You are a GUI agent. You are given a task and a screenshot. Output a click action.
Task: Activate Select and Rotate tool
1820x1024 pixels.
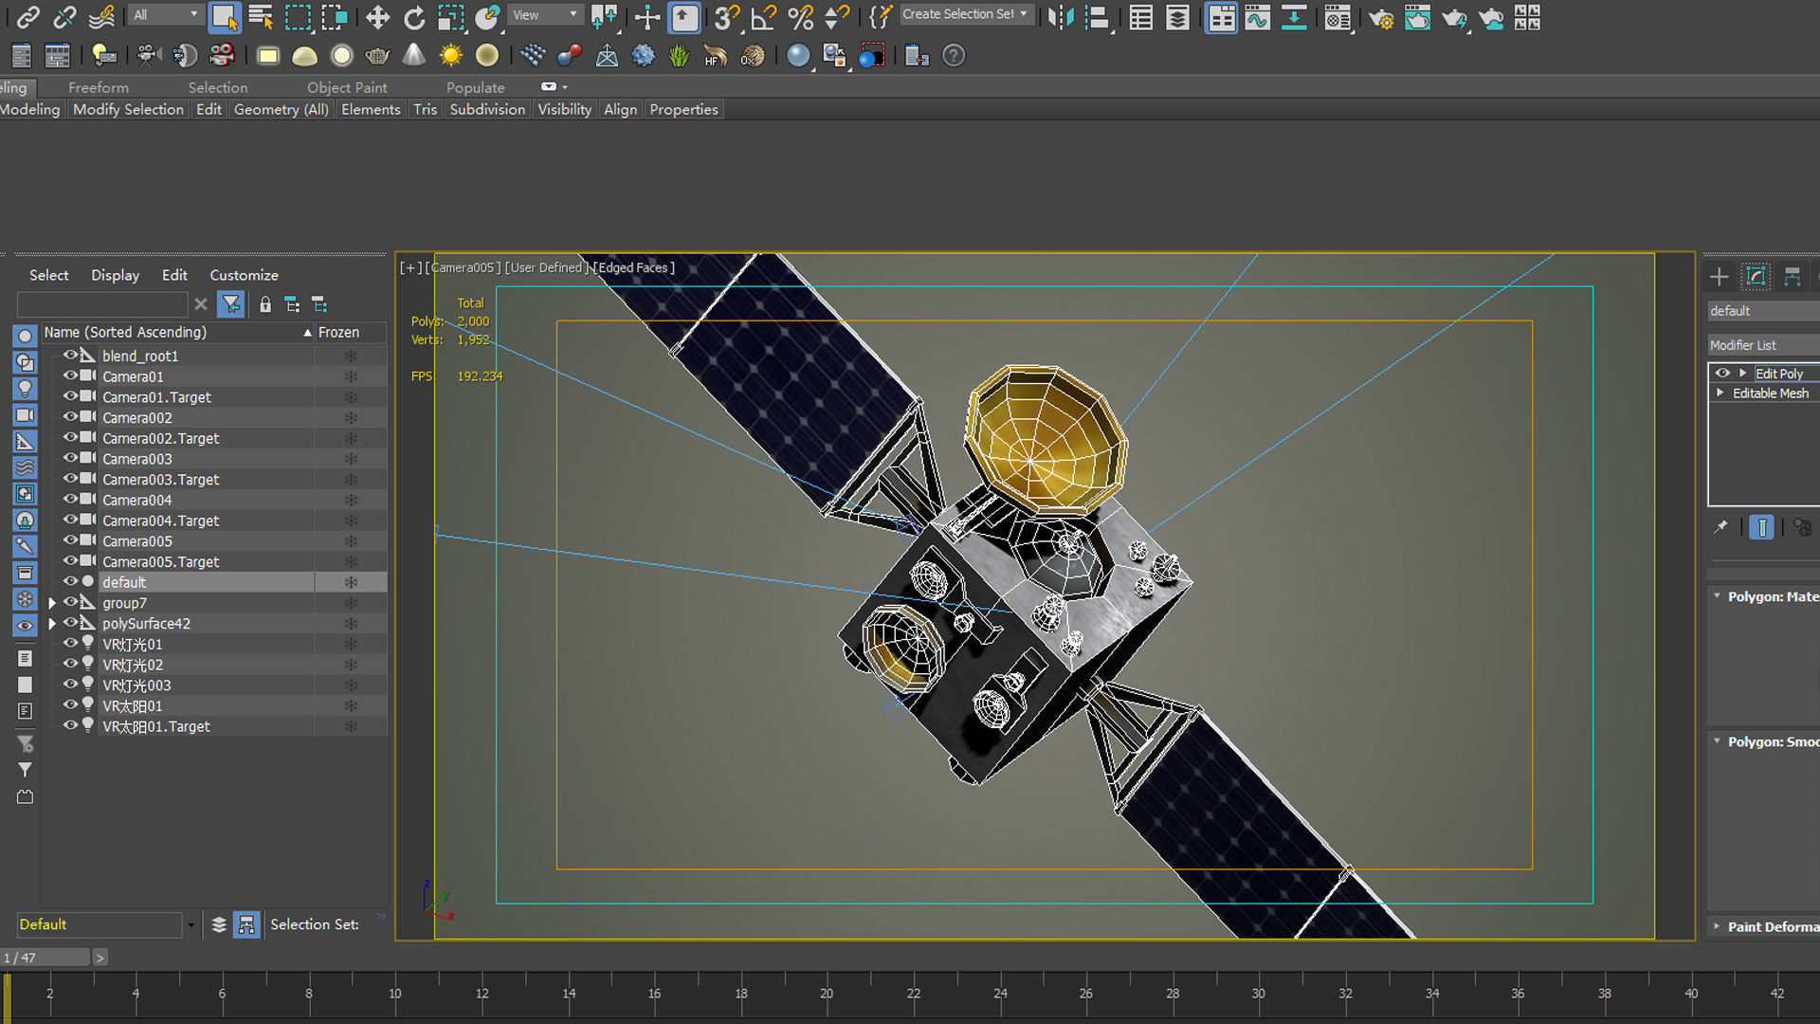(x=414, y=16)
